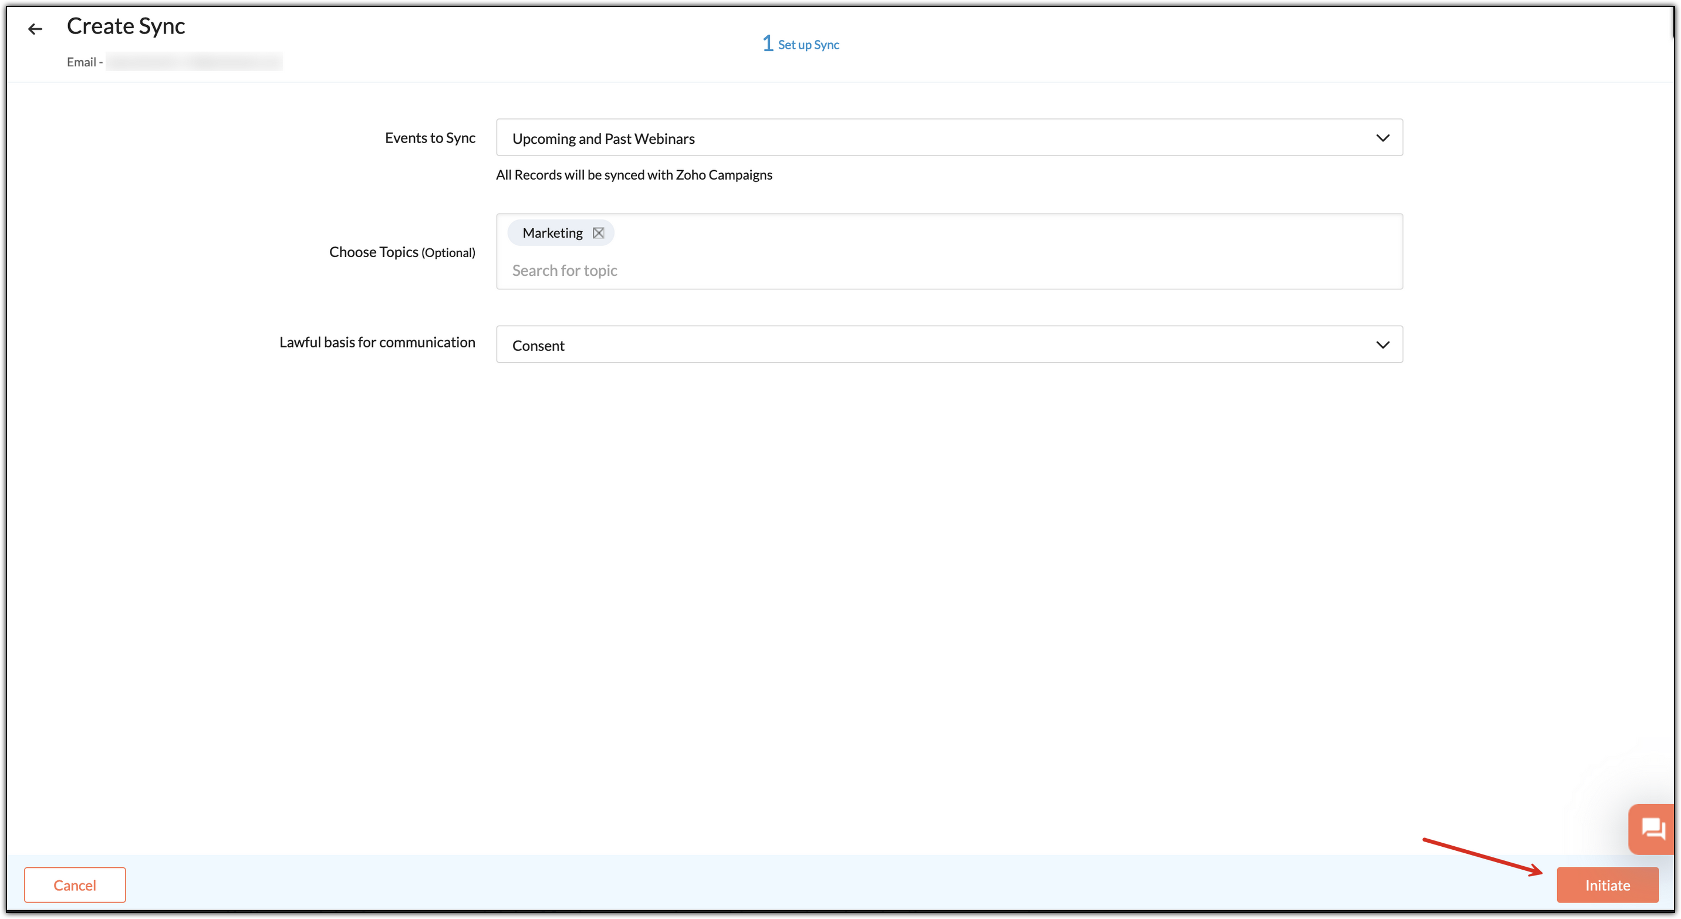Open the chat support widget icon
The height and width of the screenshot is (919, 1681).
click(1653, 829)
